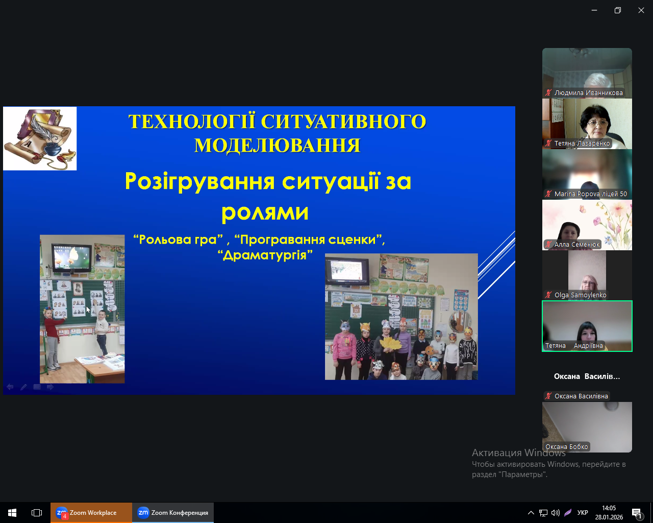Screen dimensions: 653x523
Task: Select Людмила Иванникова's video tile
Action: (587, 73)
